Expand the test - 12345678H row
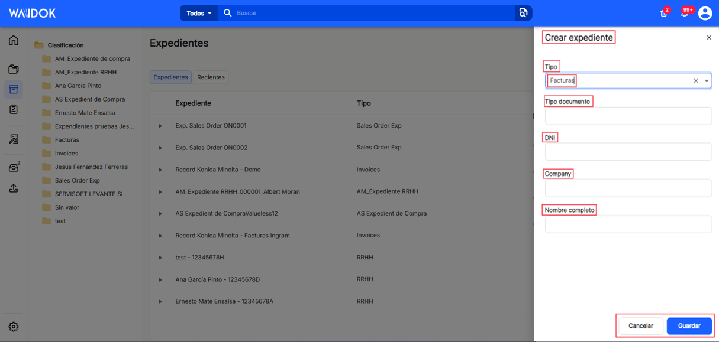Image resolution: width=719 pixels, height=342 pixels. coord(160,258)
